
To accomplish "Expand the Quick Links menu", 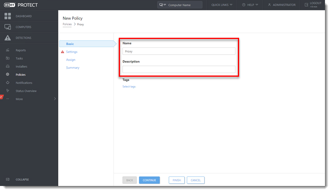I will coord(222,5).
